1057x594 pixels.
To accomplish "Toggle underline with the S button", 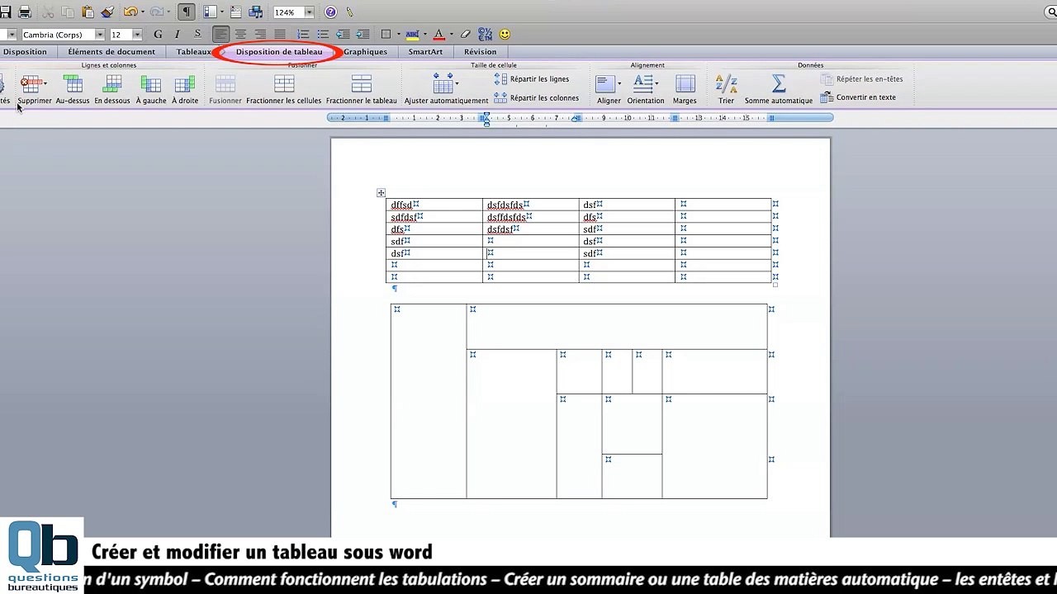I will [197, 35].
